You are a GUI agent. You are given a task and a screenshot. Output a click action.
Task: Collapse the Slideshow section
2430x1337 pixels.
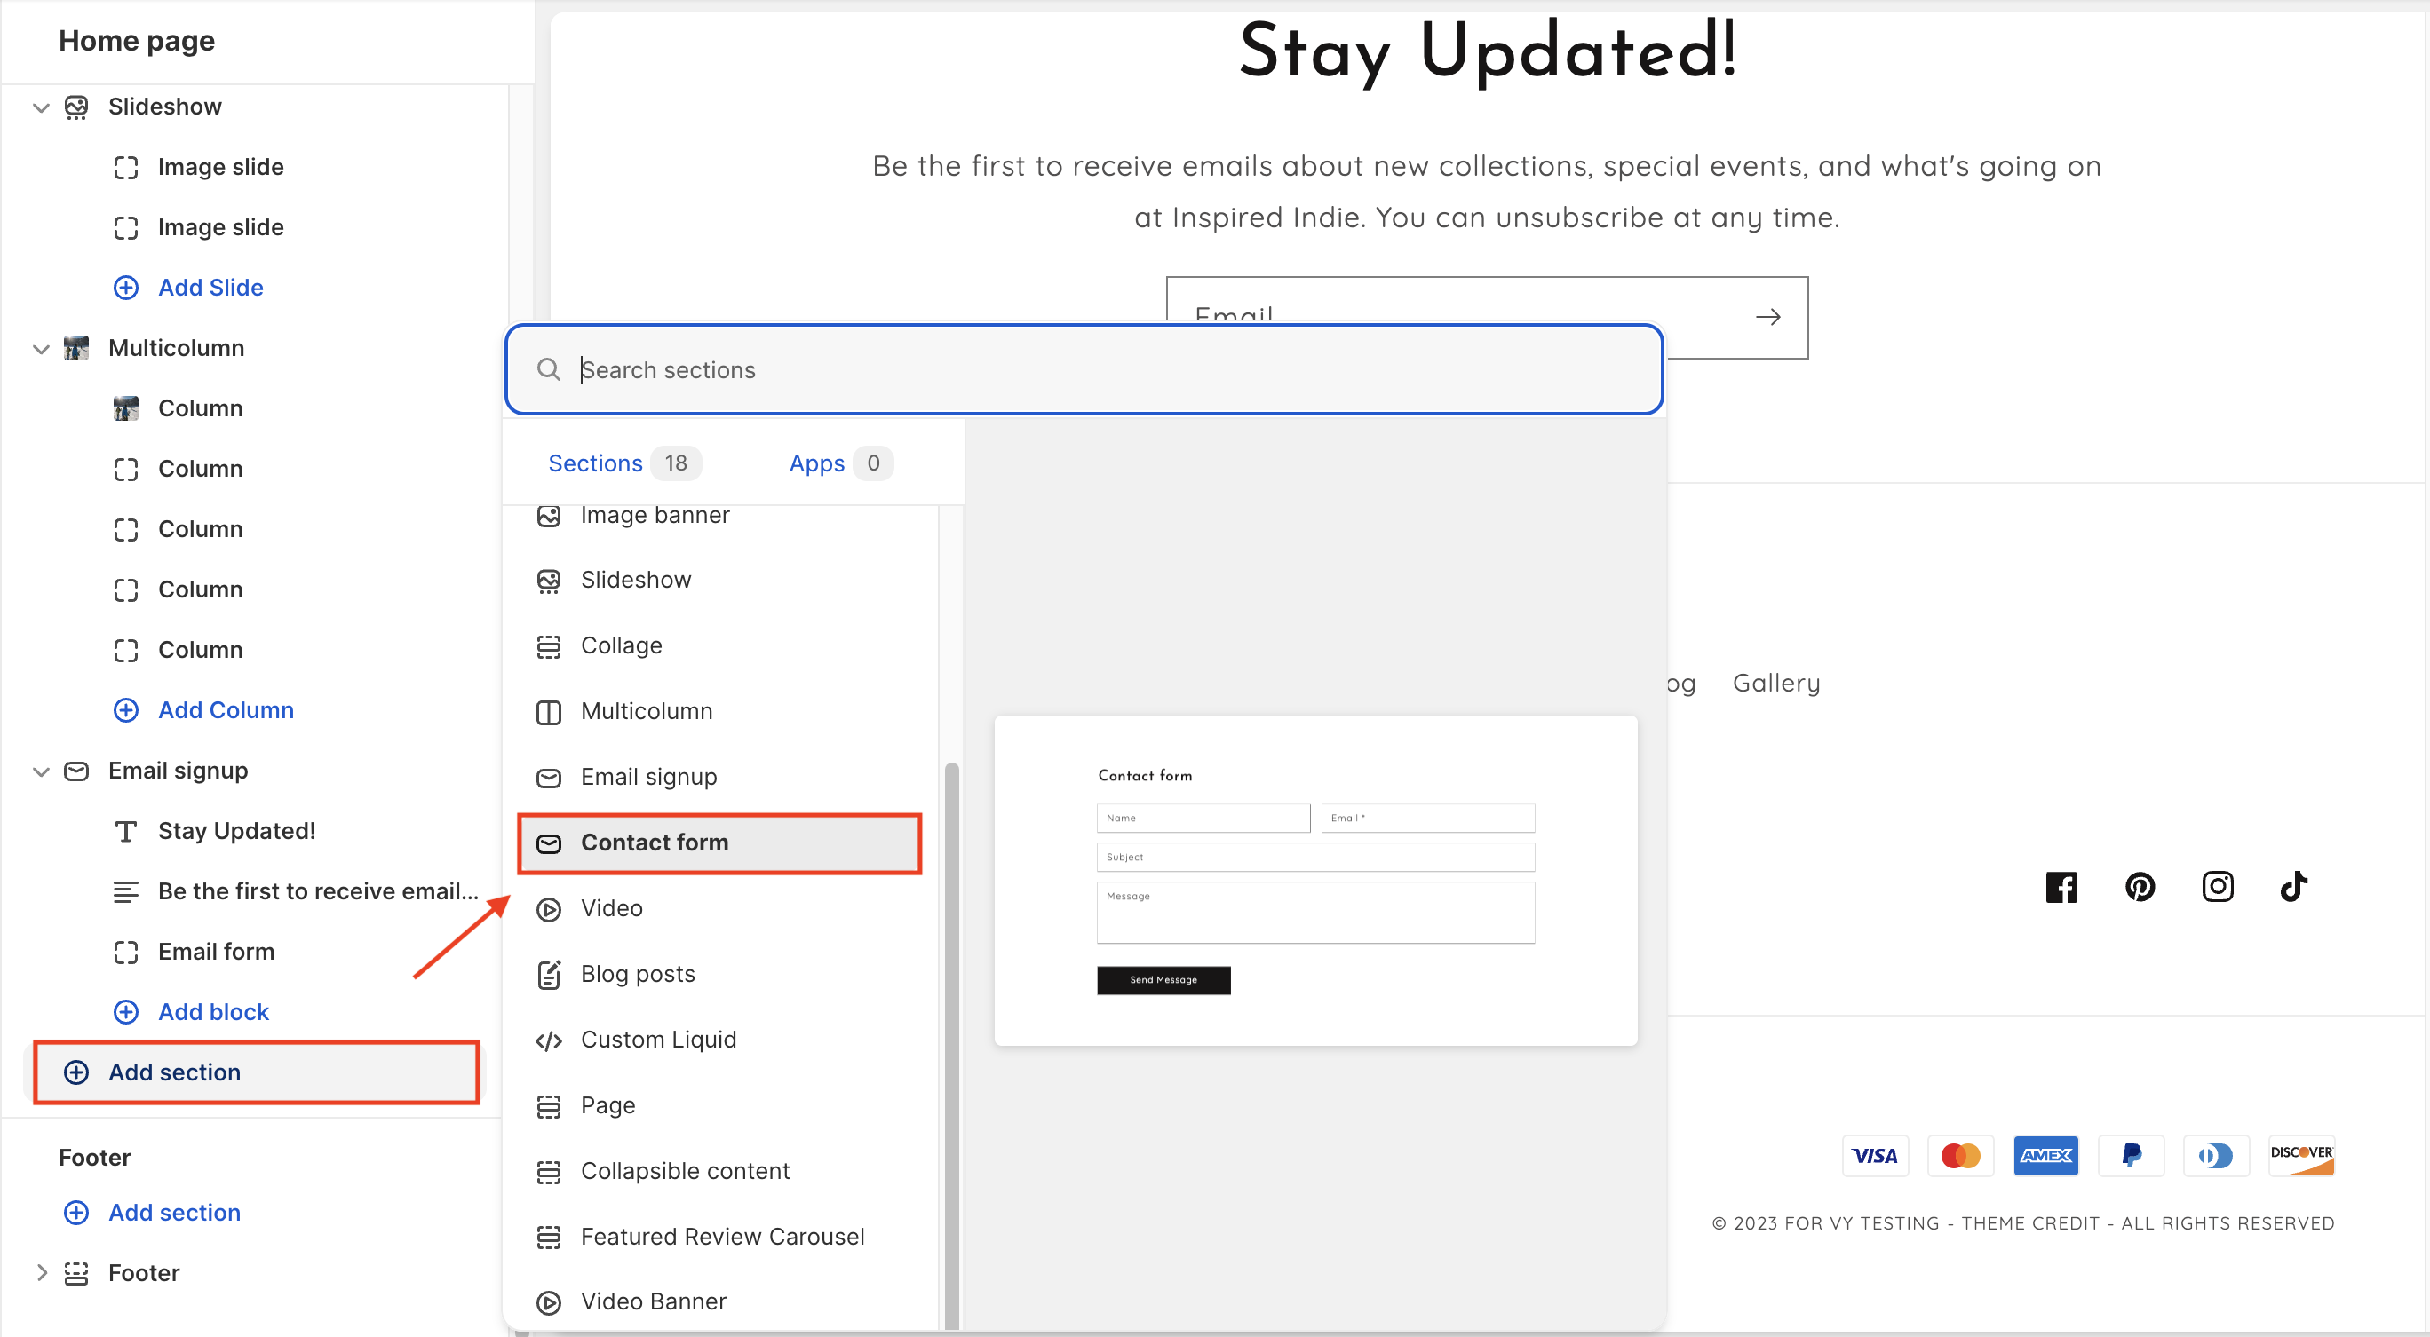tap(41, 107)
